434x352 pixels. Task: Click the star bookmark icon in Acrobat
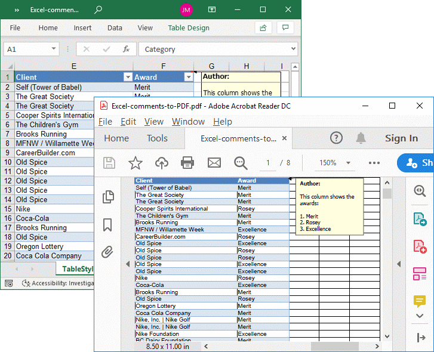(x=136, y=163)
